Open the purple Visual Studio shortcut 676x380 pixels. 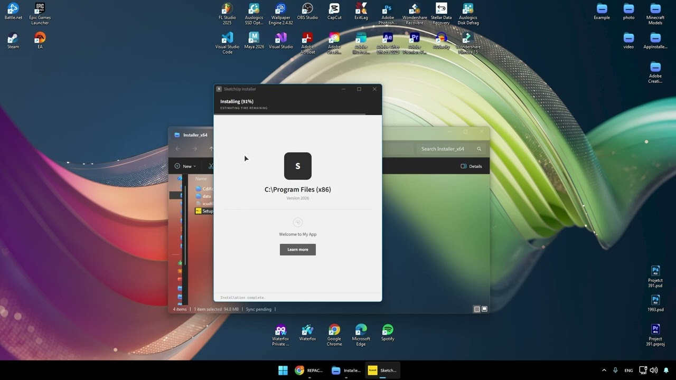(x=280, y=41)
